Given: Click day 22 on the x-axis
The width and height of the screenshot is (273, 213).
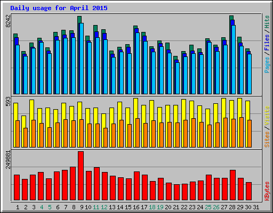Looking at the screenshot, I should pos(184,207).
